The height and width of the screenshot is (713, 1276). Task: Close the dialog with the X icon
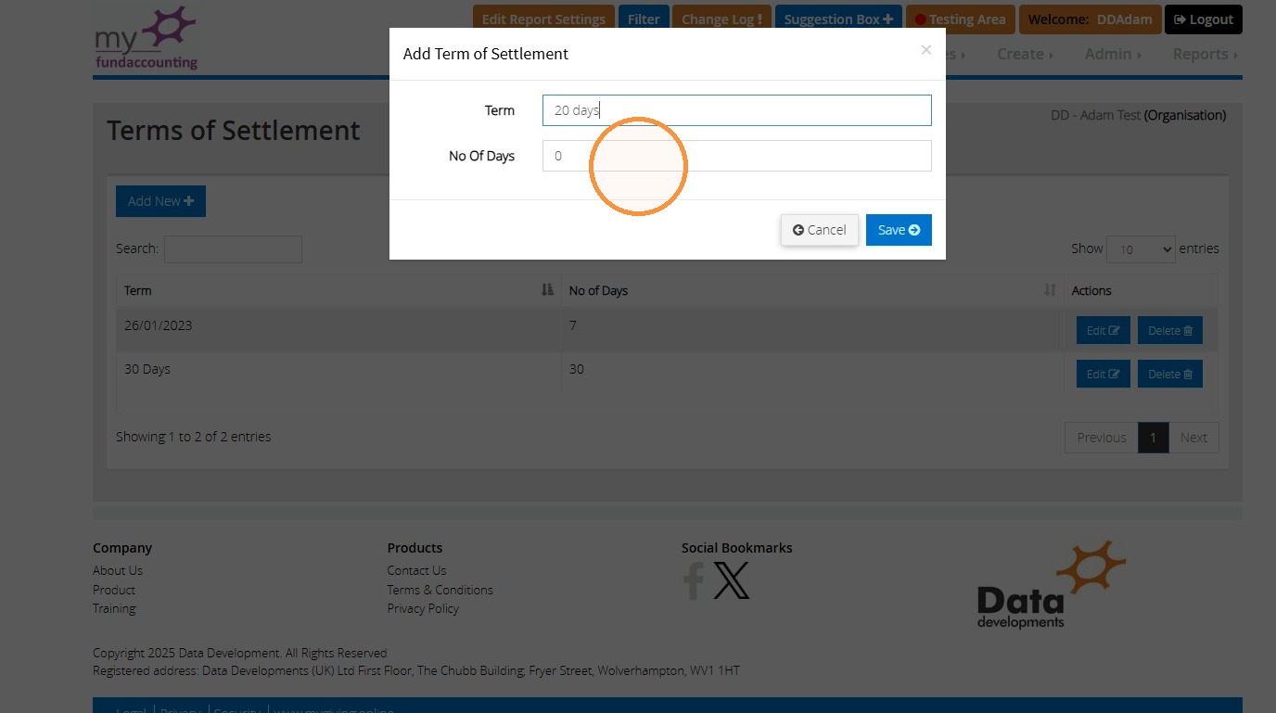925,50
